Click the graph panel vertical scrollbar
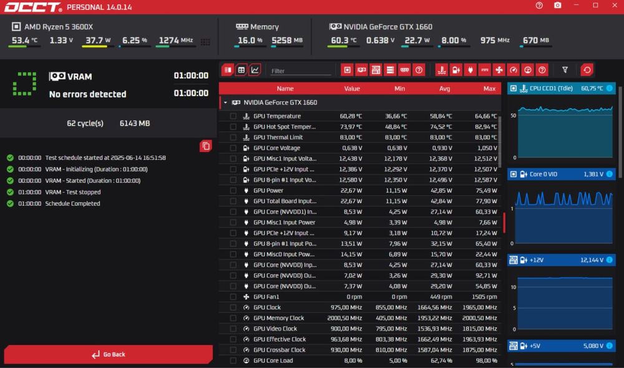Screen dimensions: 624x368 coord(619,133)
